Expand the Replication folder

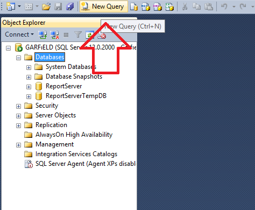click(x=18, y=125)
